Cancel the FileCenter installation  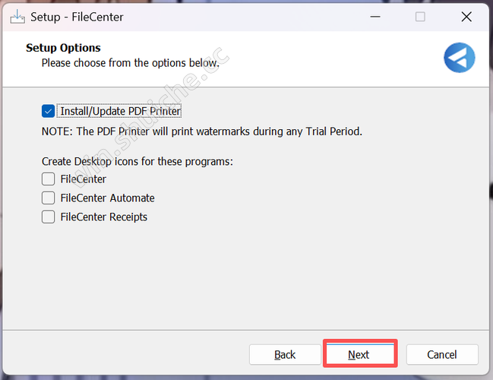(x=442, y=354)
